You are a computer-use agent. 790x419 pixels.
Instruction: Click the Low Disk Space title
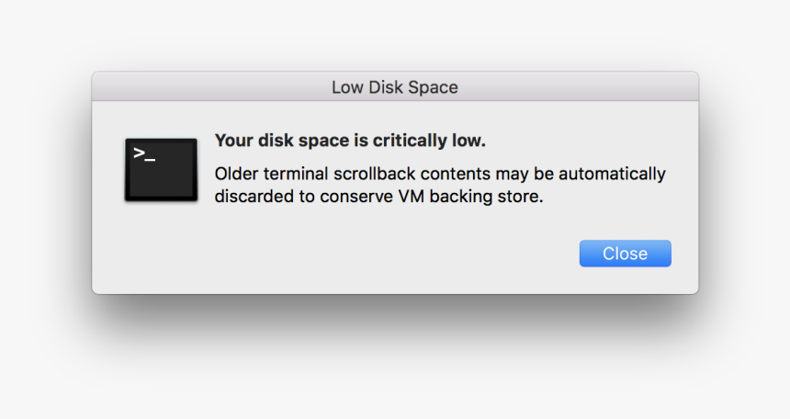395,87
